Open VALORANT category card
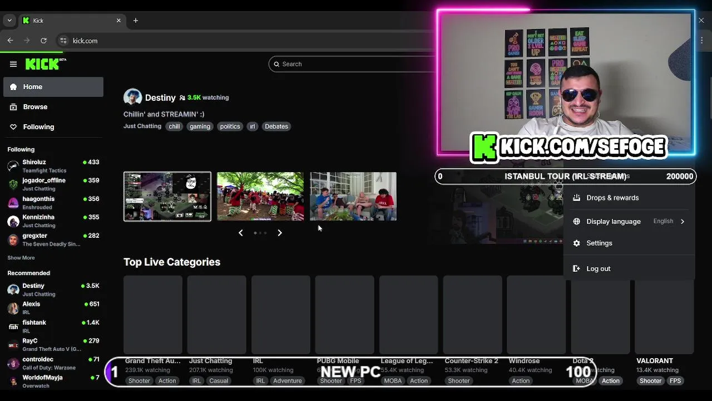This screenshot has width=712, height=401. click(664, 315)
